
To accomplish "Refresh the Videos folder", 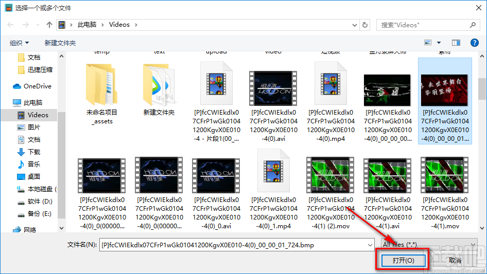I will click(x=366, y=25).
